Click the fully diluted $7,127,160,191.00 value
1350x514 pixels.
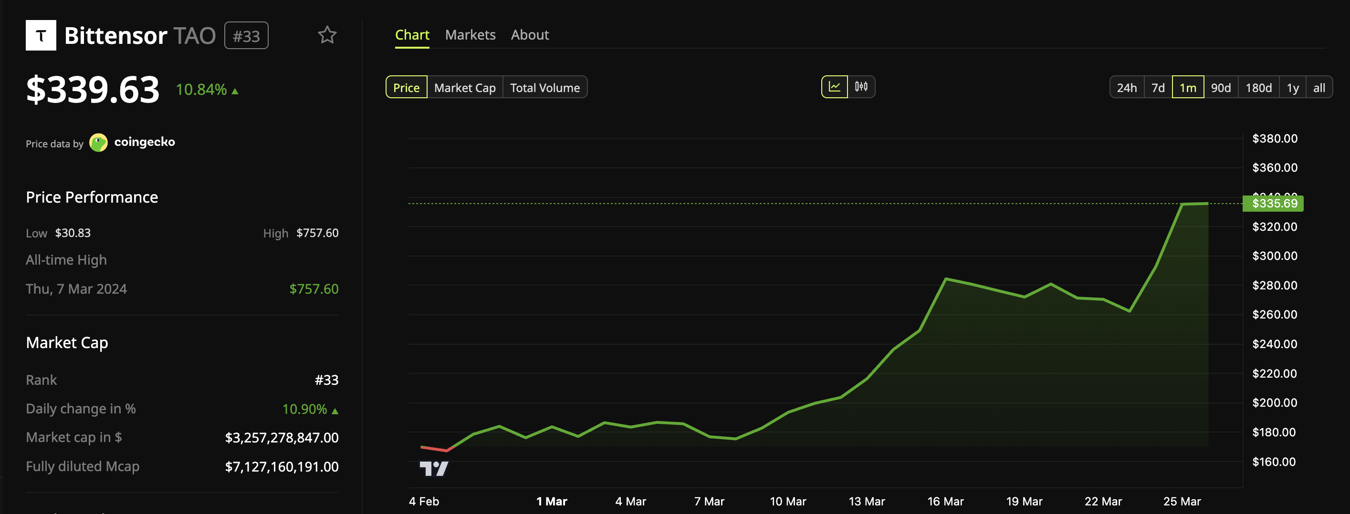tap(282, 466)
